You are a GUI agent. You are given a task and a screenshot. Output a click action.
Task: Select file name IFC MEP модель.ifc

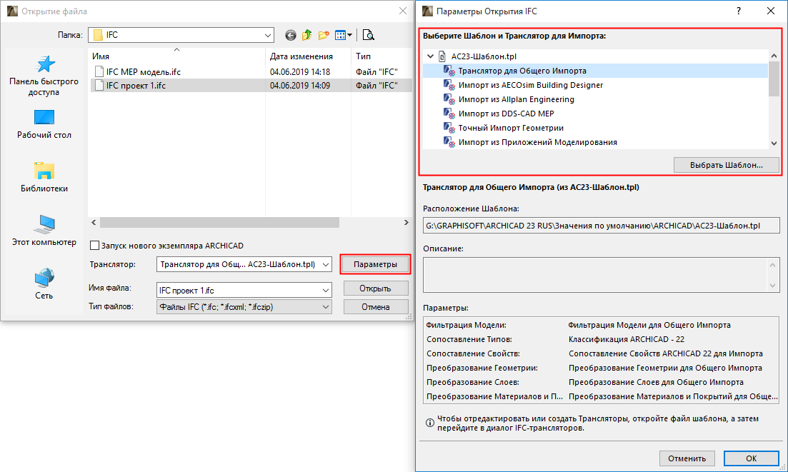(x=143, y=72)
